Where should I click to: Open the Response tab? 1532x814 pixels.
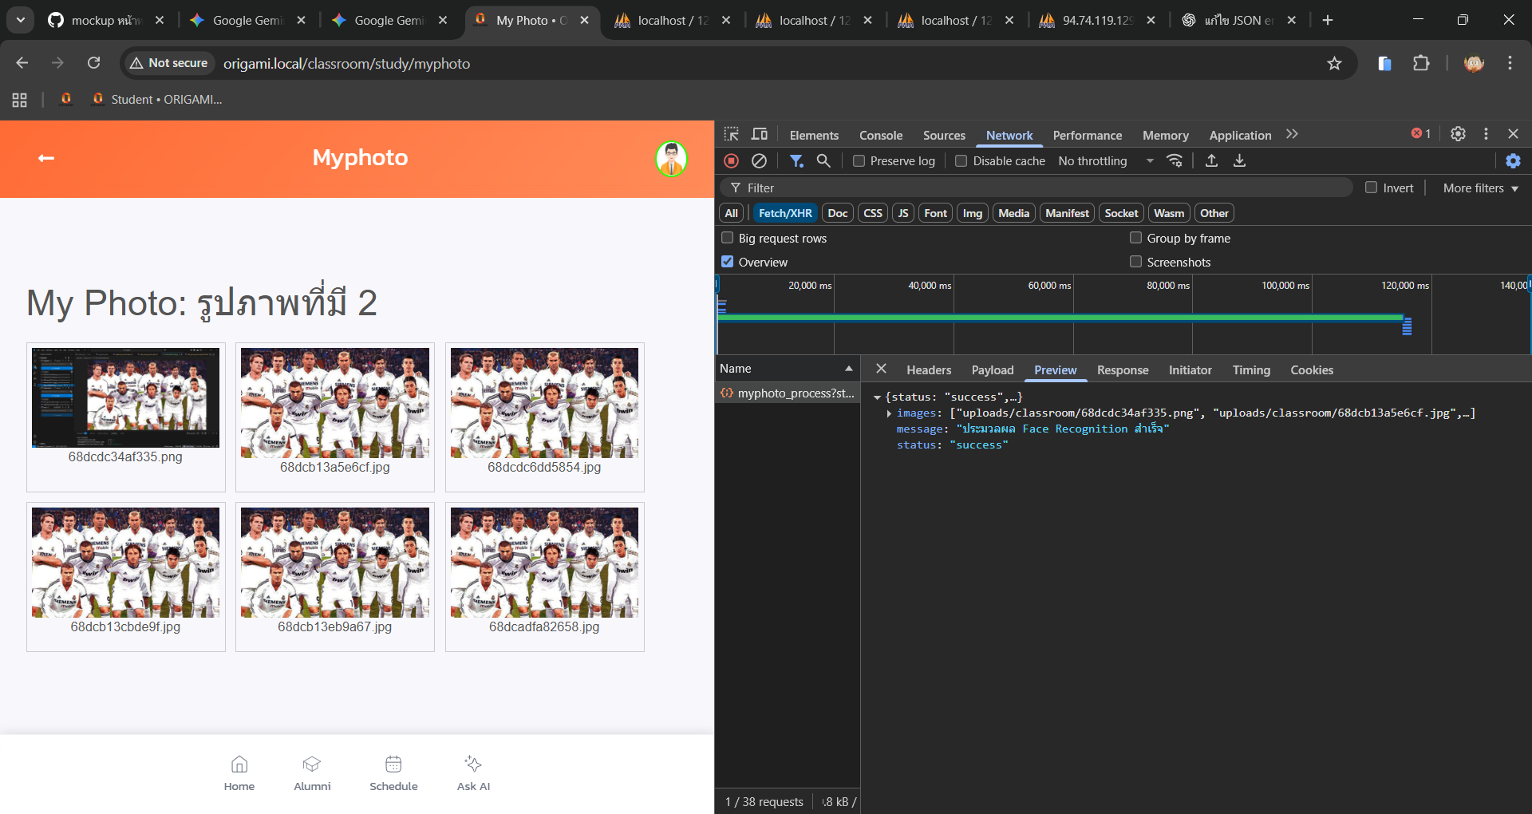1122,370
